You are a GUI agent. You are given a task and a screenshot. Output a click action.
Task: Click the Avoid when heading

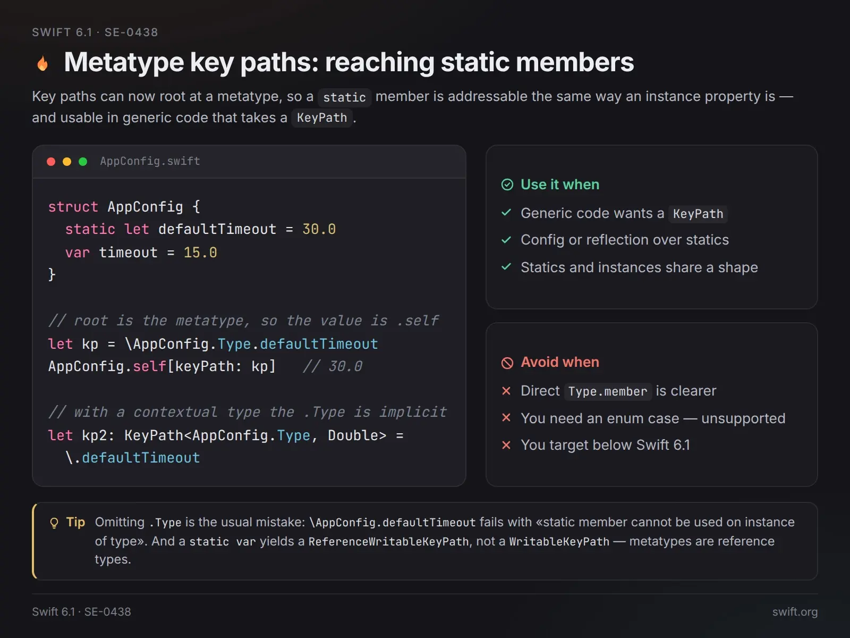[560, 362]
